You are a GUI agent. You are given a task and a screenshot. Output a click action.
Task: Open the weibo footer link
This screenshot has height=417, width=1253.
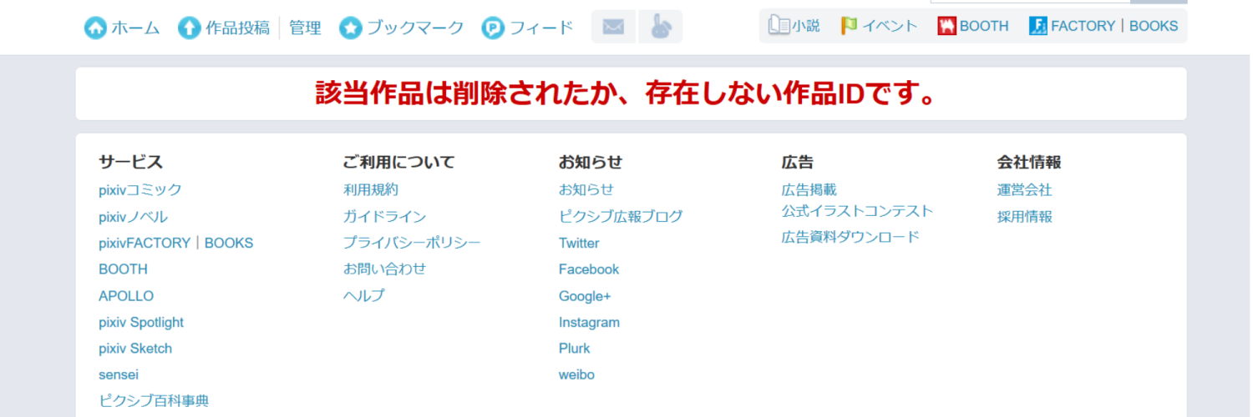(x=577, y=375)
